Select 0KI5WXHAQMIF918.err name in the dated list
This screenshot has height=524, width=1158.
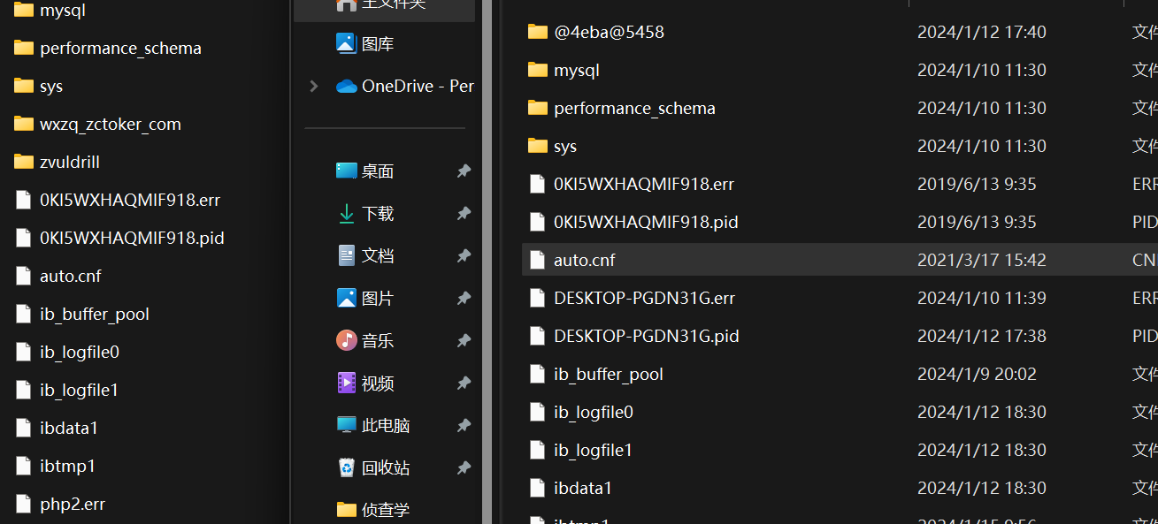coord(644,184)
